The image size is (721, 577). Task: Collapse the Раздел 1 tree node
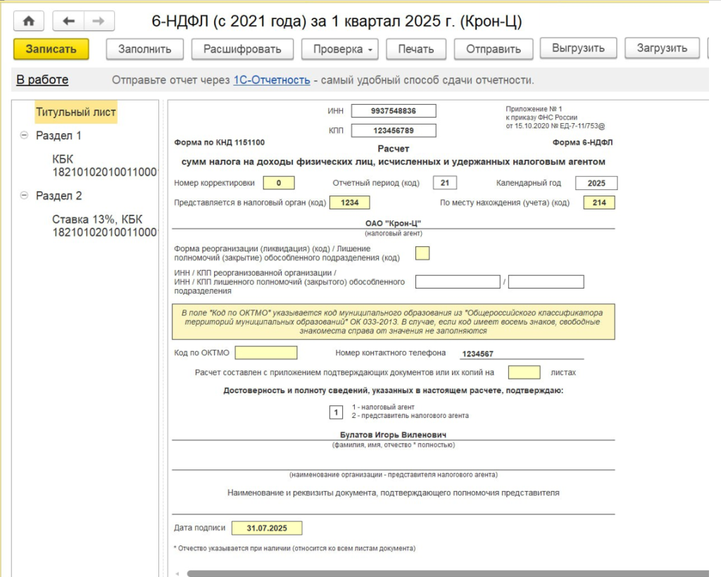coord(25,136)
